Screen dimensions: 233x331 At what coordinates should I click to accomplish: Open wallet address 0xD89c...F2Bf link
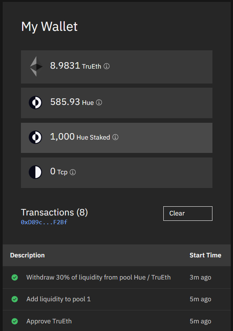(x=44, y=222)
